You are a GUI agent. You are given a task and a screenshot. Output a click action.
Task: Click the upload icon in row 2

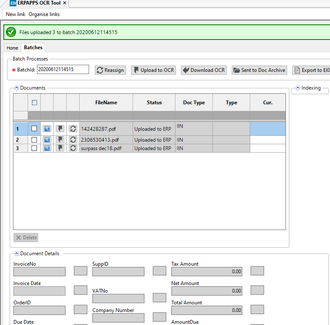[60, 140]
